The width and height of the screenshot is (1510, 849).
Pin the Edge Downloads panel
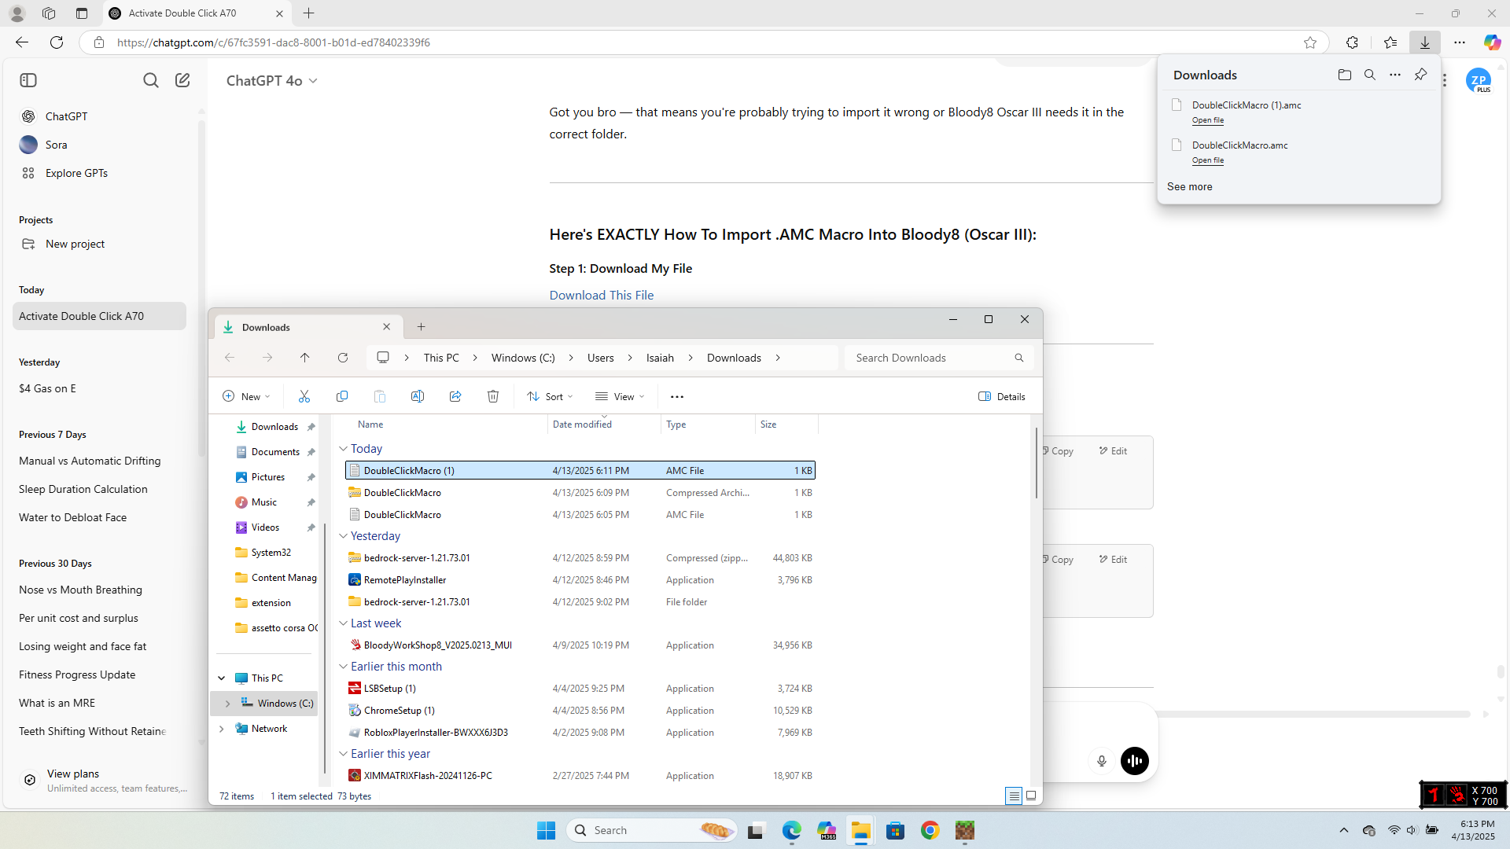[1420, 75]
